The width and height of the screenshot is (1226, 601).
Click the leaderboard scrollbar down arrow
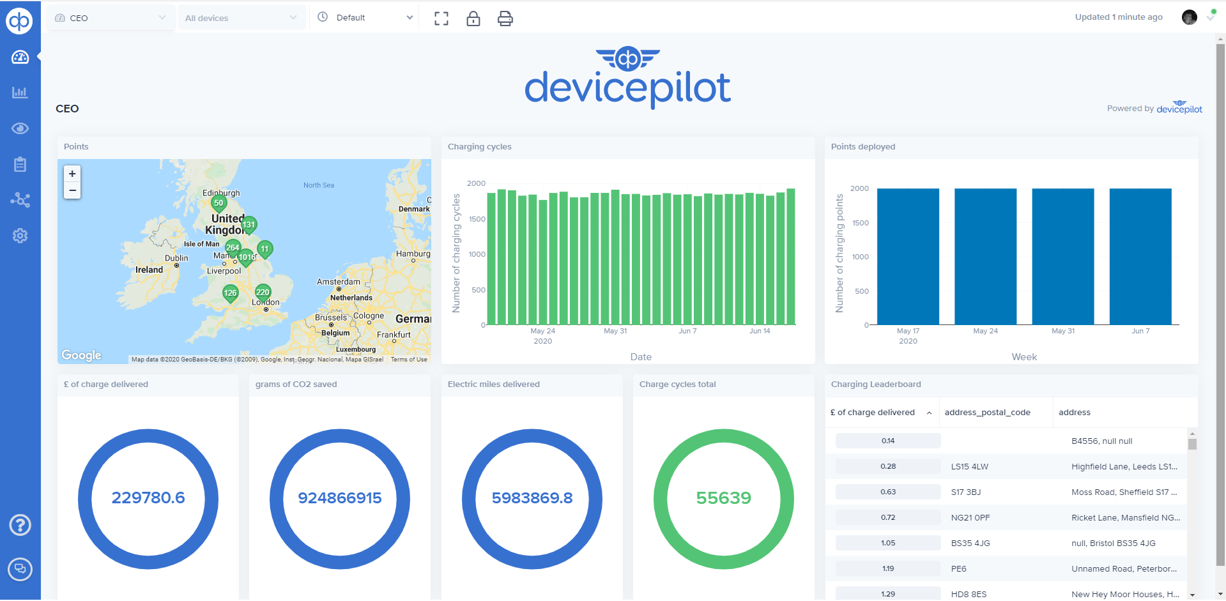point(1192,595)
